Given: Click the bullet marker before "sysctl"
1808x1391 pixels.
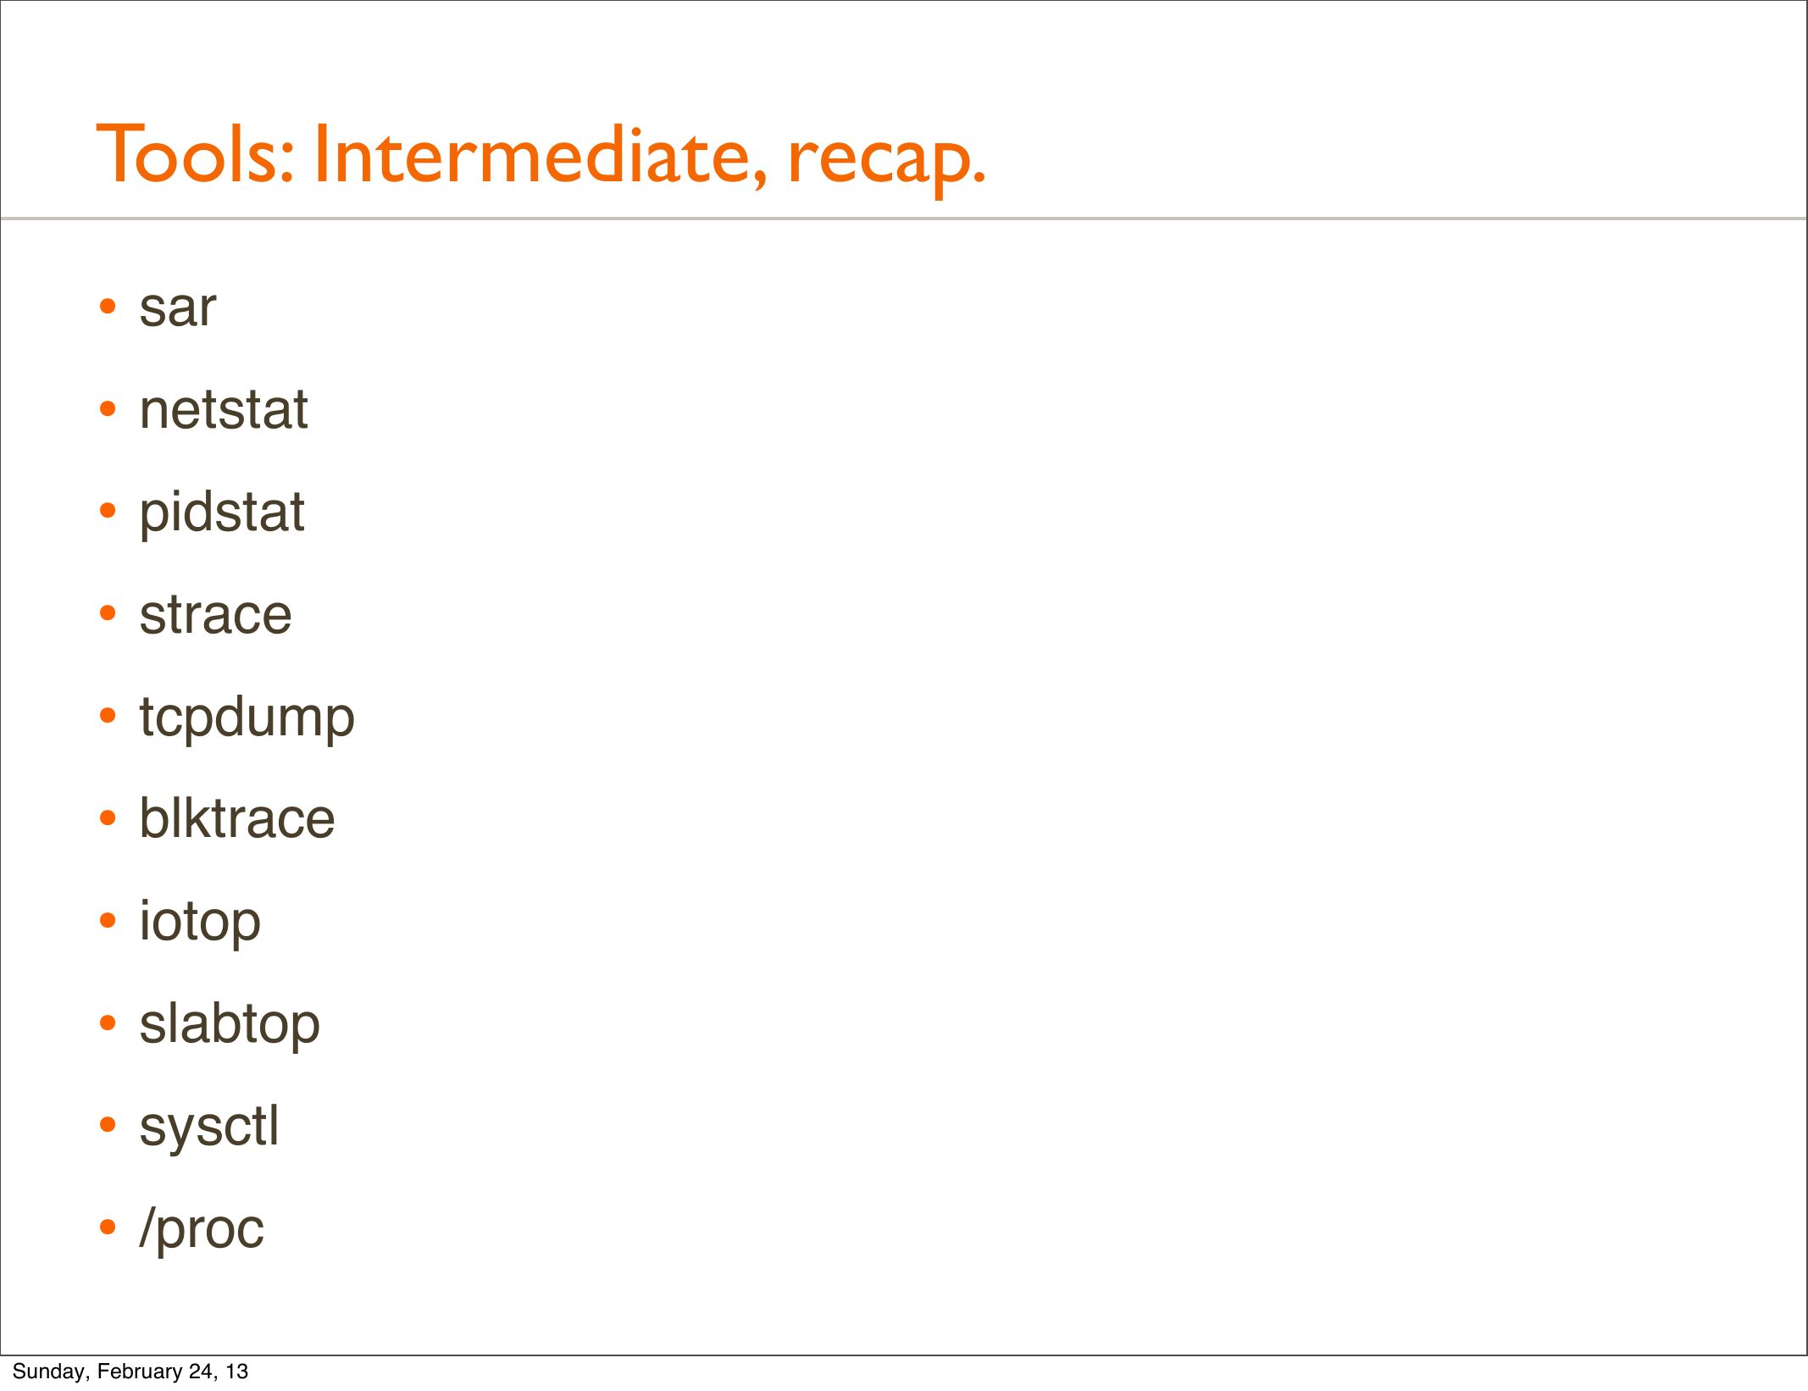Looking at the screenshot, I should tap(108, 1125).
